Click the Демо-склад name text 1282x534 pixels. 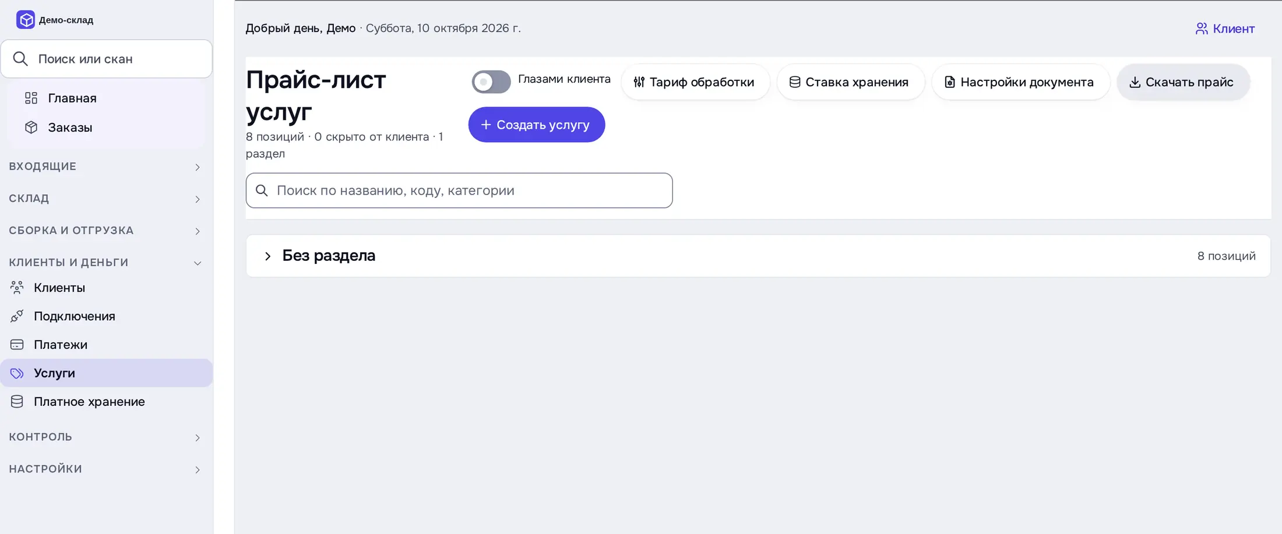coord(66,20)
